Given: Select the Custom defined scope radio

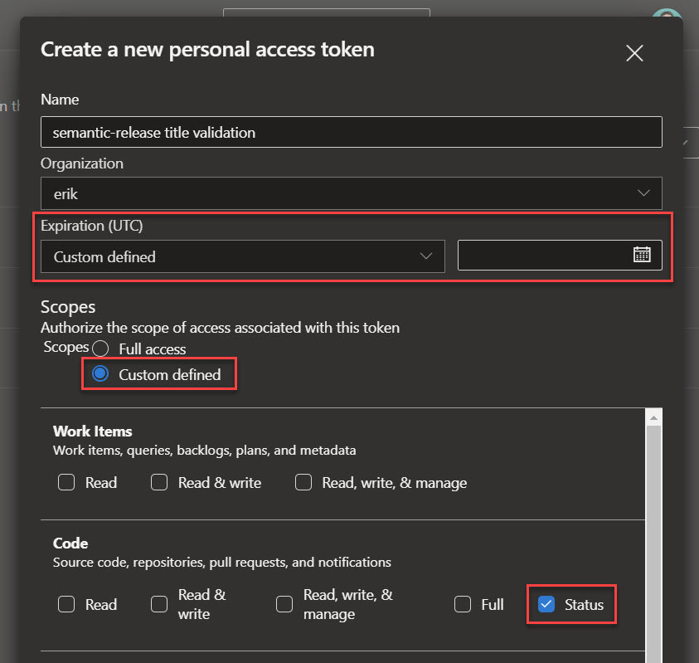Looking at the screenshot, I should (100, 374).
